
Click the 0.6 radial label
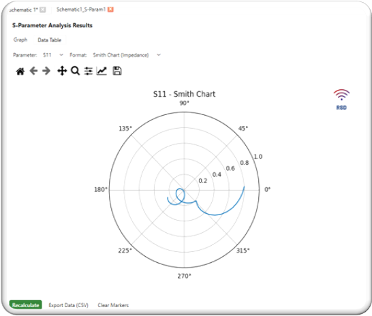pos(230,168)
